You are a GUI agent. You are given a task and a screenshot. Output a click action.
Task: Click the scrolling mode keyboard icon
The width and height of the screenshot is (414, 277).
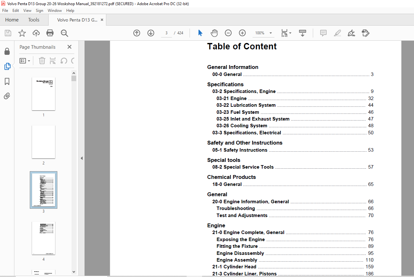[x=303, y=33]
